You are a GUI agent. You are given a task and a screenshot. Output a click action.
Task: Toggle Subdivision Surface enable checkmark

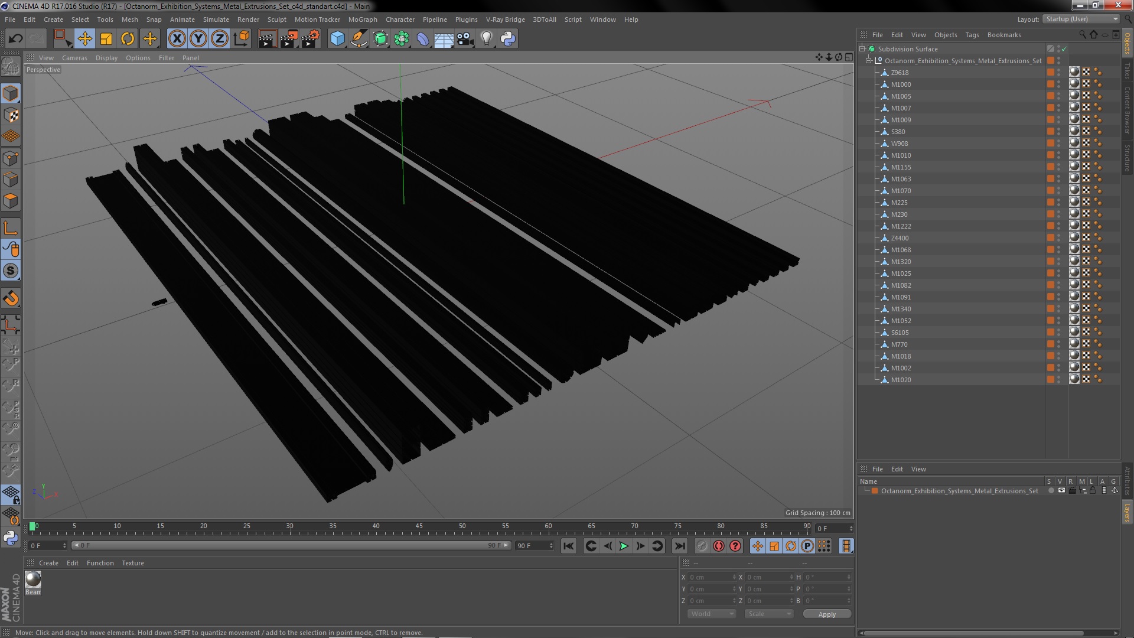(x=1064, y=49)
